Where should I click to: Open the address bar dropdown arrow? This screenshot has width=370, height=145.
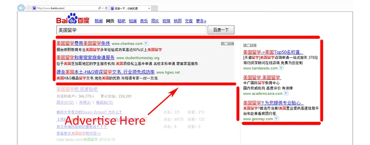click(103, 8)
